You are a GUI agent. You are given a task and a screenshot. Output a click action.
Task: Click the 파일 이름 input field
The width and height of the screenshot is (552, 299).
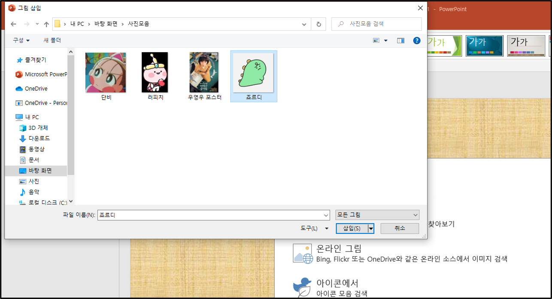pos(209,215)
